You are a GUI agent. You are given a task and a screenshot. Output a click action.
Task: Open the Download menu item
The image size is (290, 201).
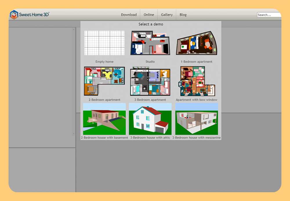(129, 15)
